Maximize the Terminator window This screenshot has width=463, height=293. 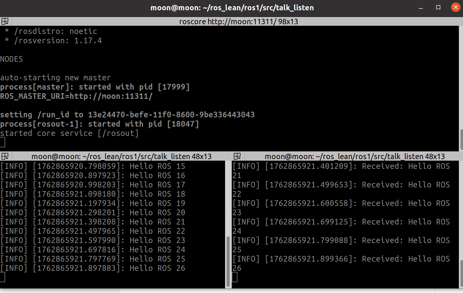pyautogui.click(x=438, y=7)
